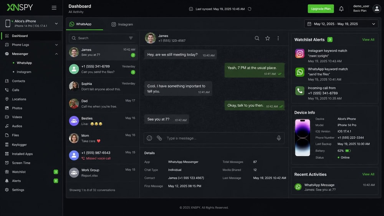Click the Alerts bell icon in sidebar
This screenshot has height=216, width=384.
(7, 181)
